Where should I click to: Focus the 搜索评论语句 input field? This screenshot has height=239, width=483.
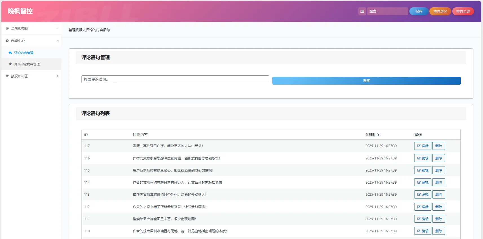tap(175, 79)
